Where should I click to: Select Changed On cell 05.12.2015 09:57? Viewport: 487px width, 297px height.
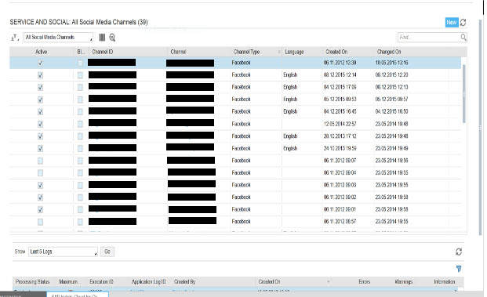pyautogui.click(x=391, y=100)
